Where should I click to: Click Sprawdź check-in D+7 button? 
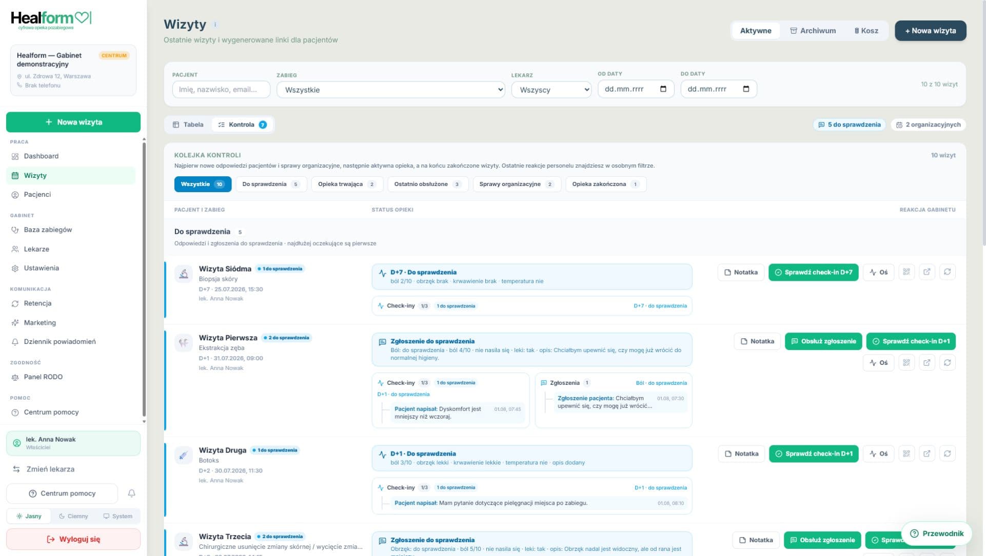pos(813,272)
